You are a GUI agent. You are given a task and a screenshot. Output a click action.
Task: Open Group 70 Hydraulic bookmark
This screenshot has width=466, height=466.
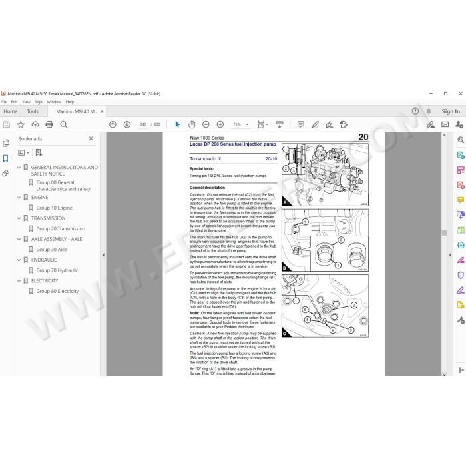tap(57, 270)
